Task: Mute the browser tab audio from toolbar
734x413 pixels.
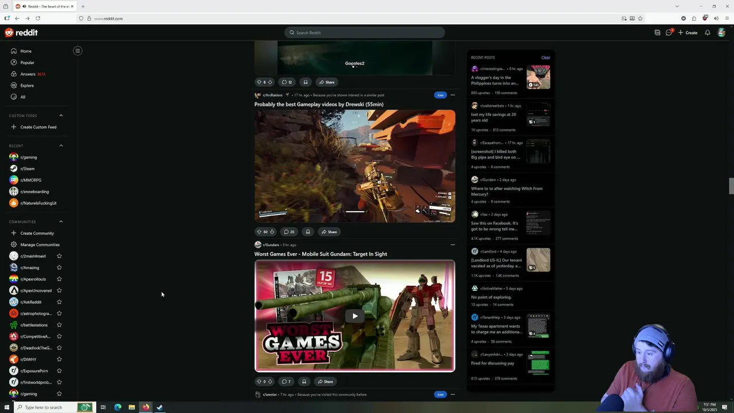Action: pyautogui.click(x=716, y=18)
